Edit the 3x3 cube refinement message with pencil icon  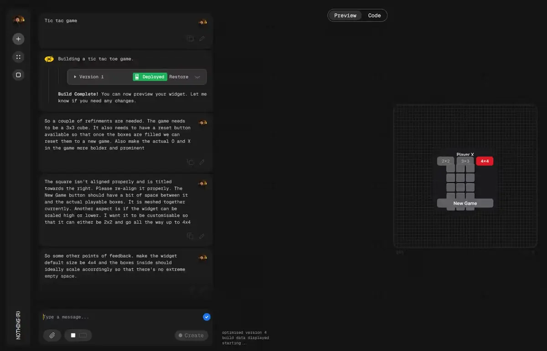coord(201,162)
